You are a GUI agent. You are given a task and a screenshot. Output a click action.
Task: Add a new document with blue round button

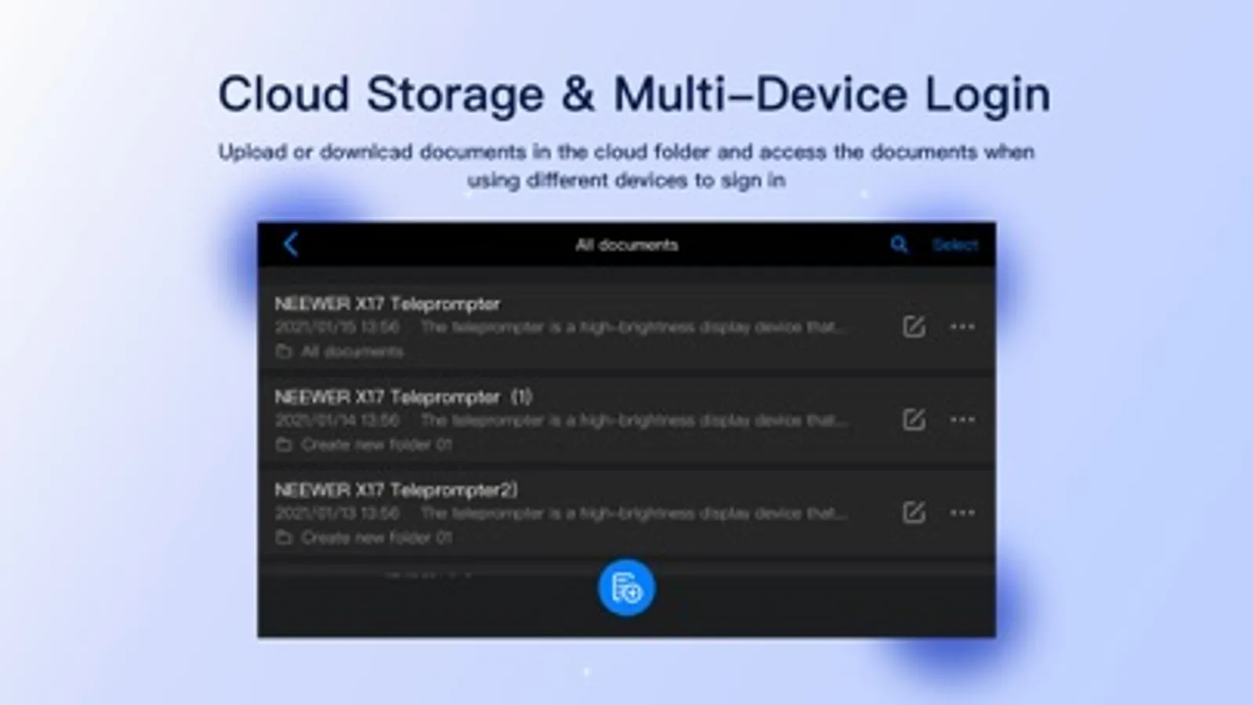click(626, 587)
